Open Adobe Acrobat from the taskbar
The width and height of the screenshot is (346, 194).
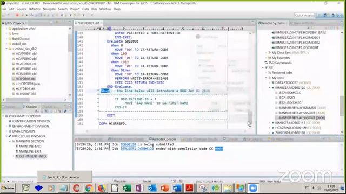point(190,188)
